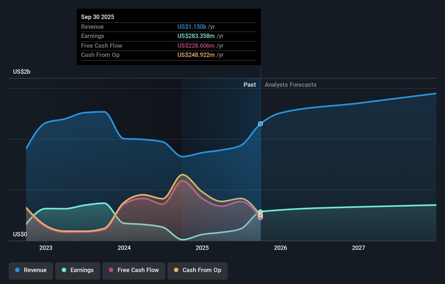Select the US$1.150b revenue value in tooltip

pos(192,27)
